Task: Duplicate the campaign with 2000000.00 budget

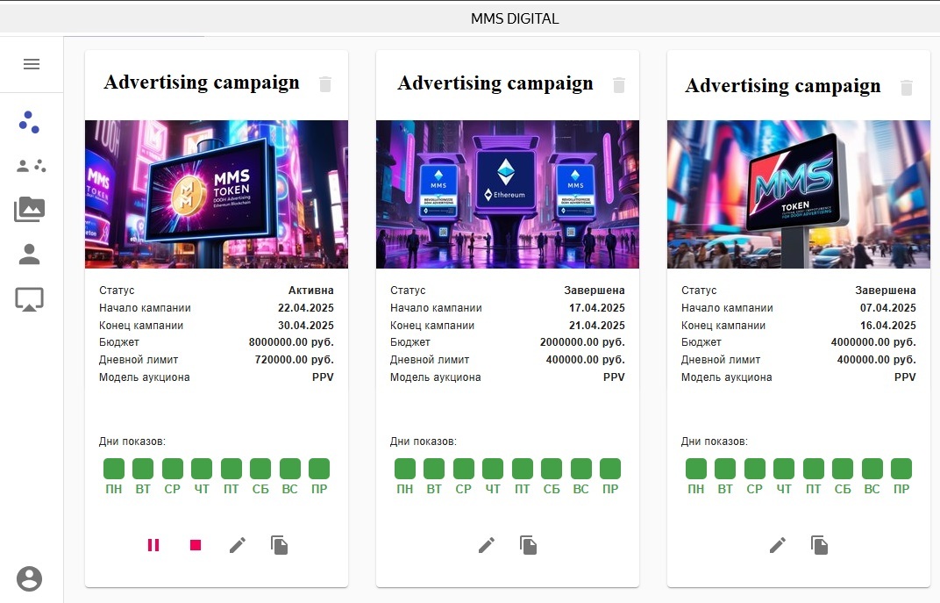Action: [x=528, y=545]
